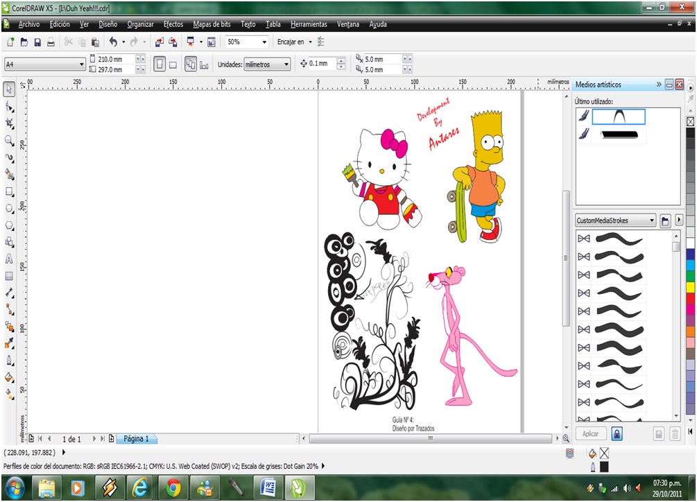This screenshot has height=502, width=697.
Task: Select the Pick tool in toolbox
Action: pyautogui.click(x=9, y=89)
